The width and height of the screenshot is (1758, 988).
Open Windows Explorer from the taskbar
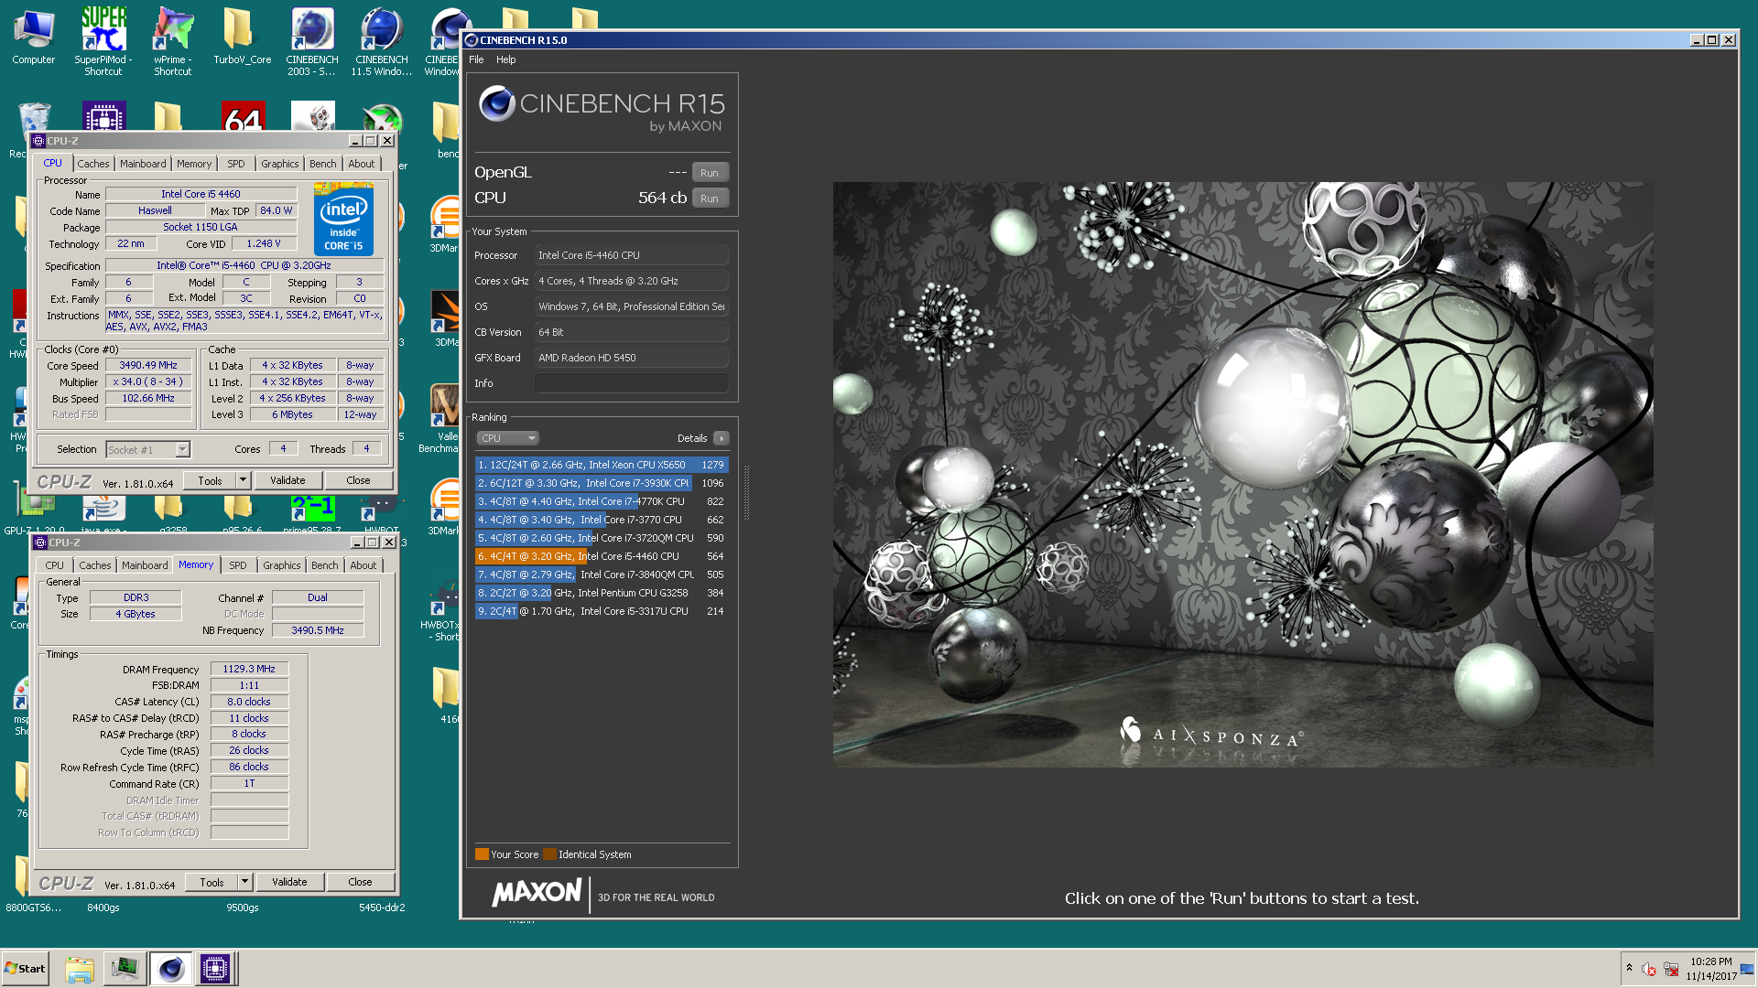click(80, 969)
